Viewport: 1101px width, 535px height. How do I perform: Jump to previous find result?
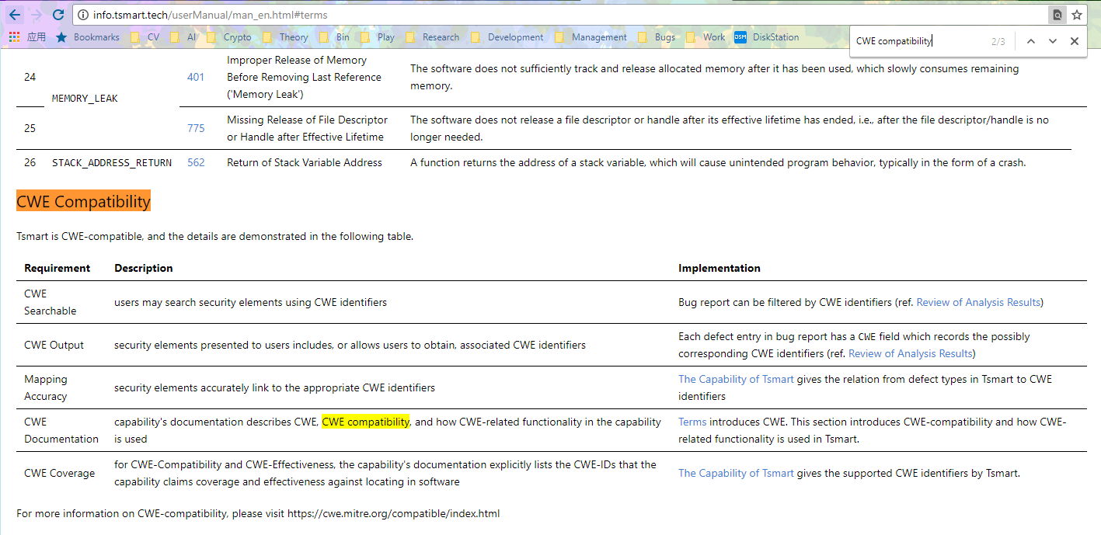[x=1031, y=41]
